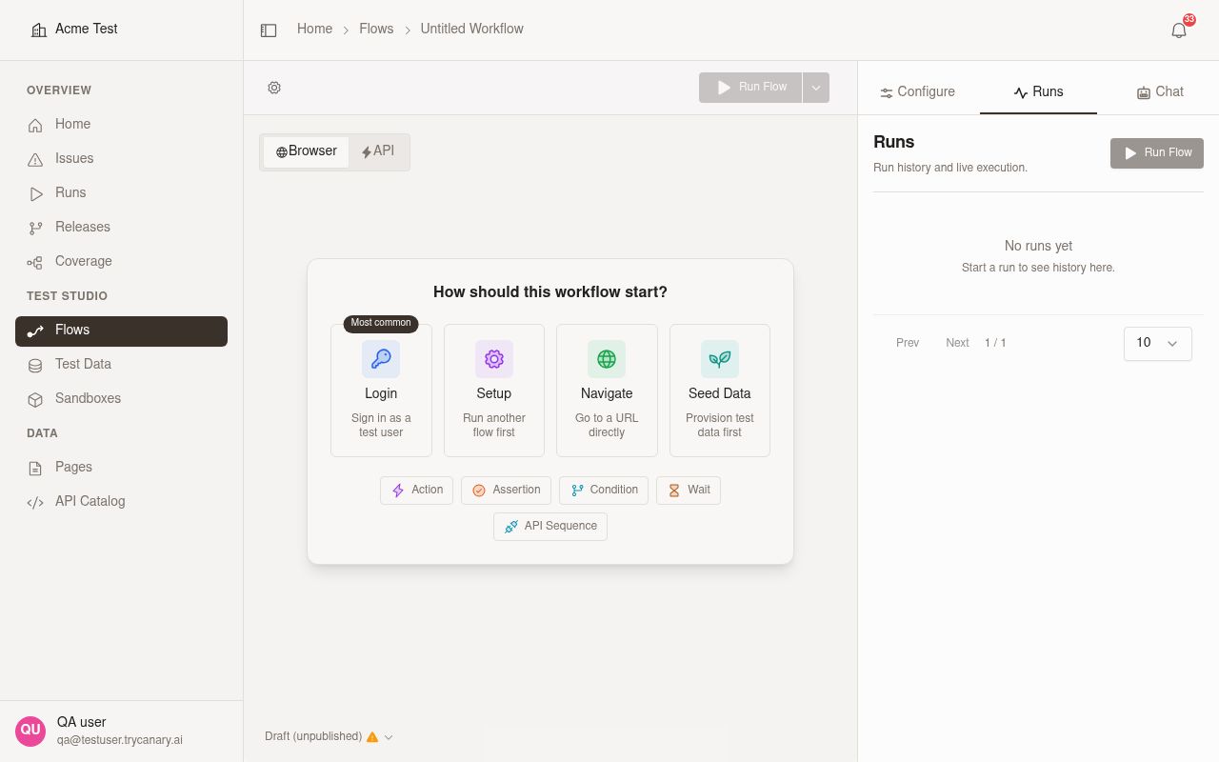Switch to the Runs tab
Viewport: 1219px width, 762px height.
point(1038,91)
